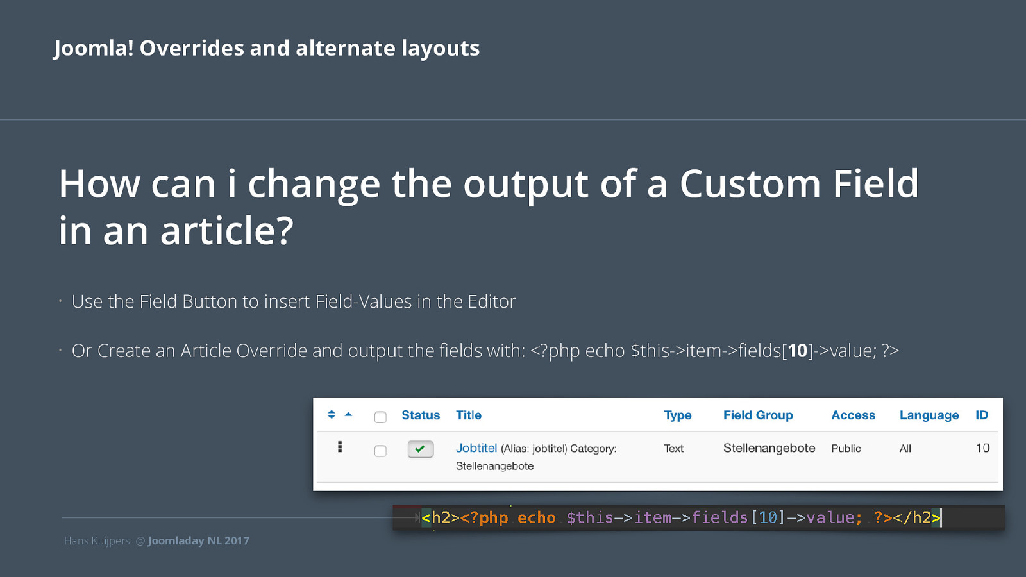Sort by the ID column header
The image size is (1026, 577).
[x=982, y=415]
